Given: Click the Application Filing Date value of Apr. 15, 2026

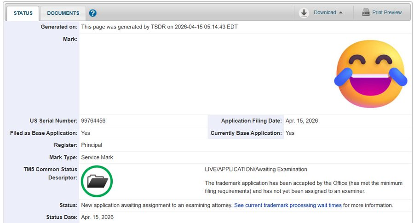Looking at the screenshot, I should click(301, 120).
